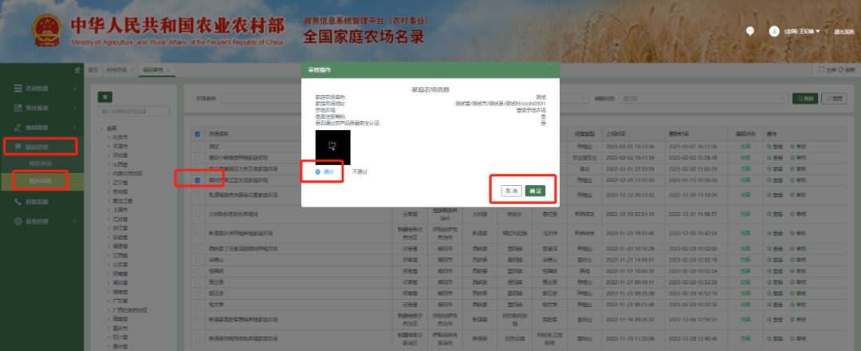The image size is (861, 351).
Task: Collapse the 全国 tree root node
Action: [x=102, y=128]
